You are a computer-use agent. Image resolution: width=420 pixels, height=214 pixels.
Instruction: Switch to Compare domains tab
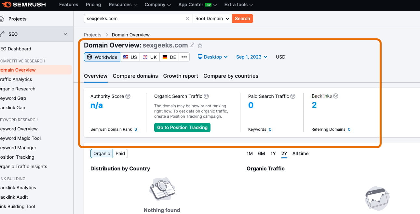coord(135,76)
